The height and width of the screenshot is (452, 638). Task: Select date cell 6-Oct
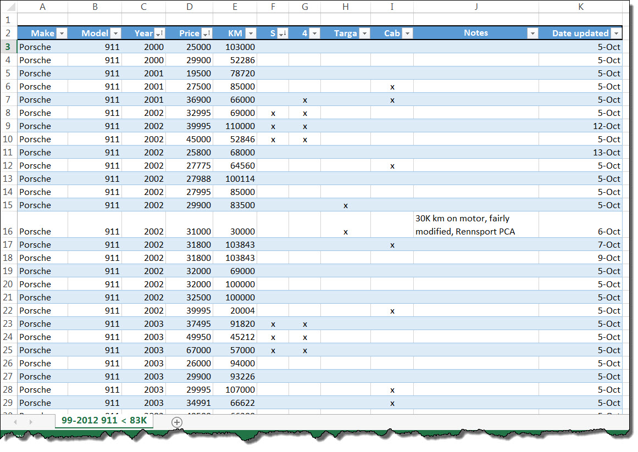(581, 225)
